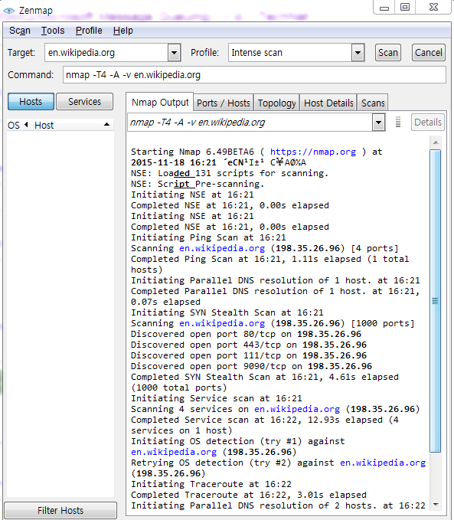This screenshot has width=454, height=520.
Task: Click the https://nmap.org link in output
Action: click(x=312, y=152)
